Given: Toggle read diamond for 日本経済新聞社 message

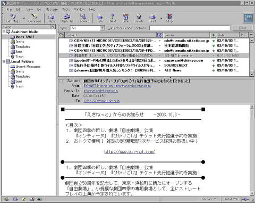Looking at the screenshot, I should [x=214, y=46].
